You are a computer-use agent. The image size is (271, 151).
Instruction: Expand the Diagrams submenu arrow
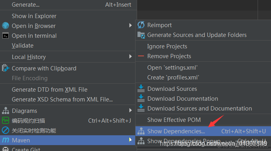(130, 110)
